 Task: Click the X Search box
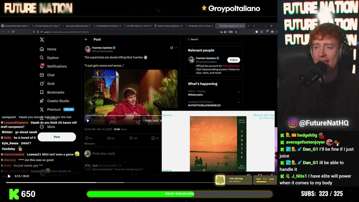click(x=214, y=40)
